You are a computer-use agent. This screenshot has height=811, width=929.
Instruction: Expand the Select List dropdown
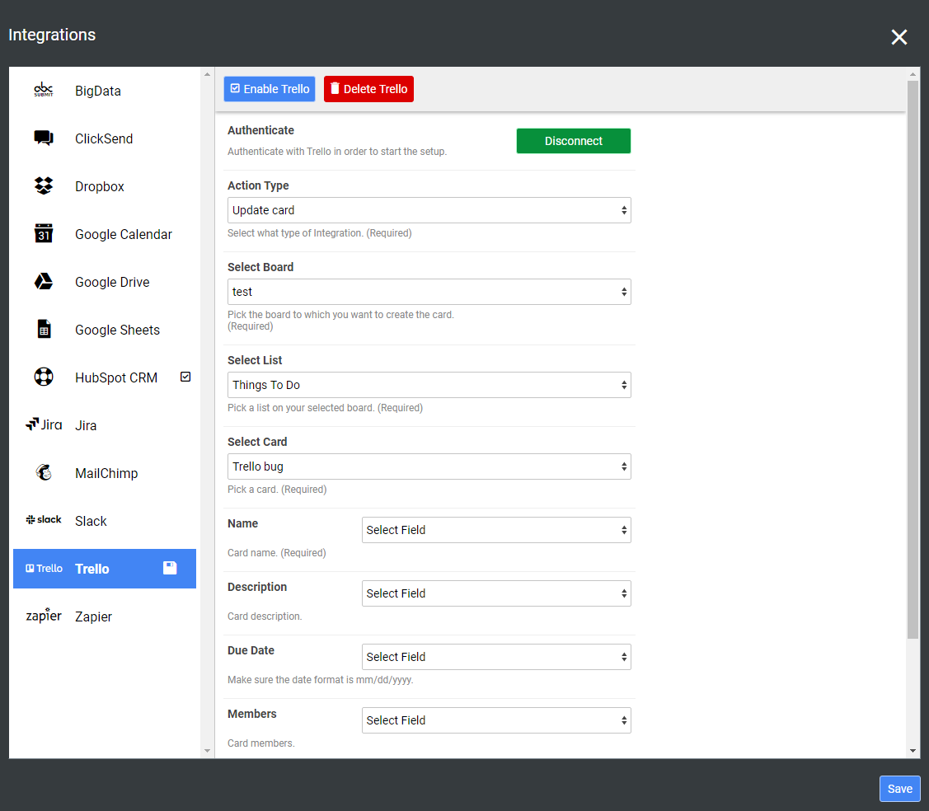coord(429,385)
